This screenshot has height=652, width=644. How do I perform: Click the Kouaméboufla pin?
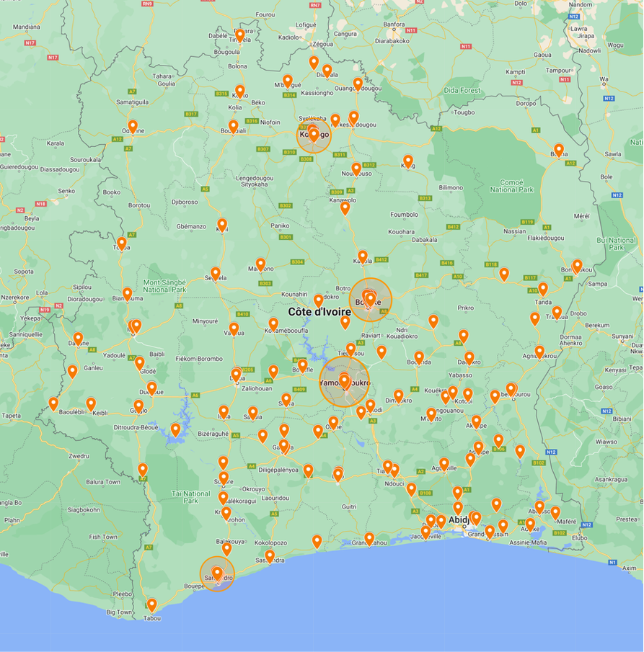273,324
